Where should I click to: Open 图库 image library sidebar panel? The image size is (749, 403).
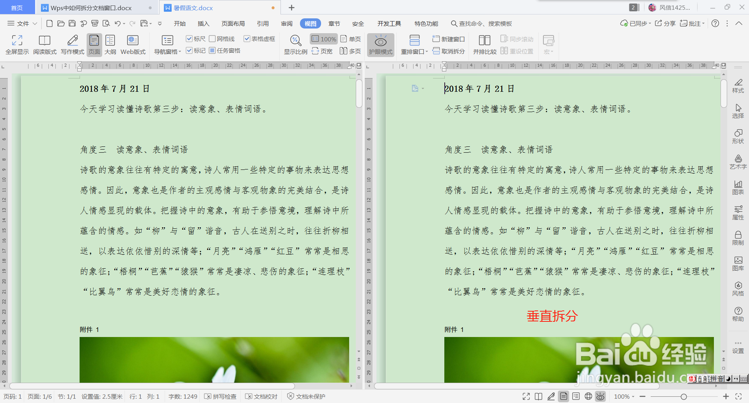click(x=738, y=264)
